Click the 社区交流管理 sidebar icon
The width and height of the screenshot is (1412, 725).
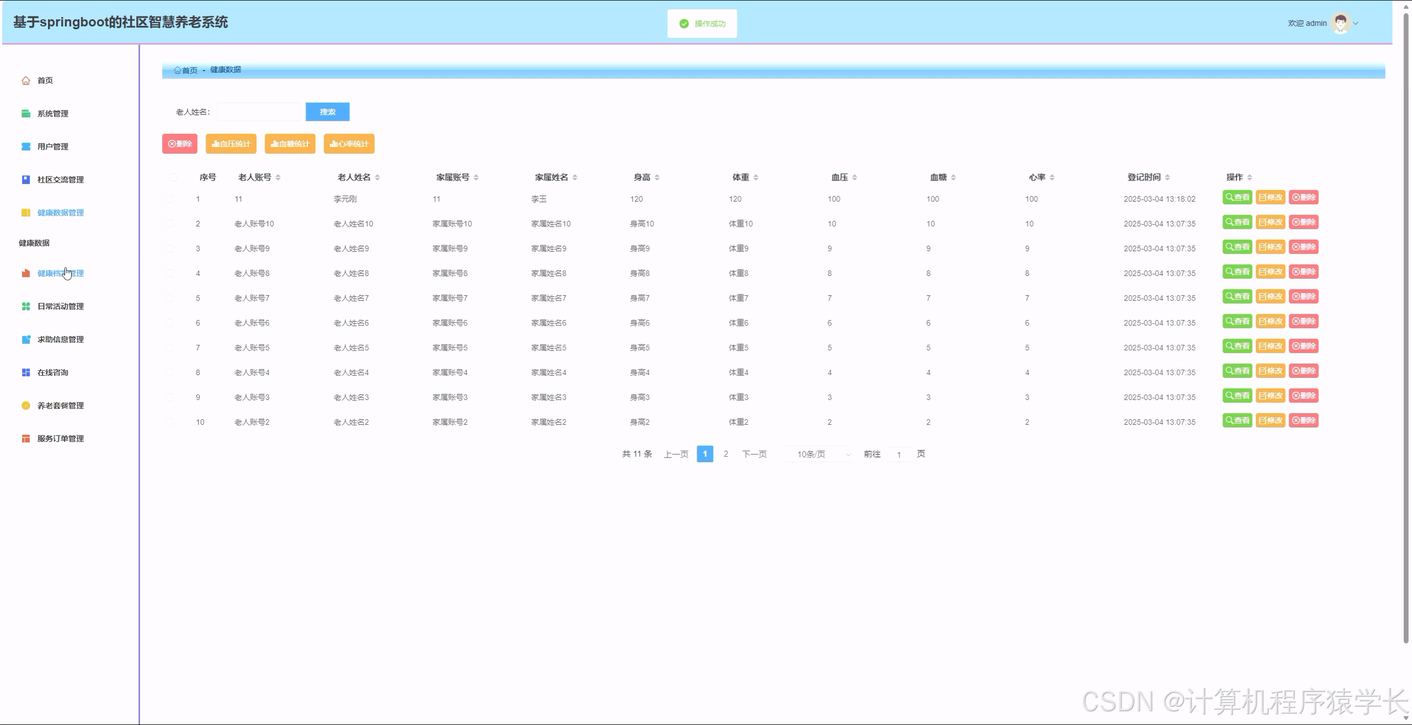[26, 180]
